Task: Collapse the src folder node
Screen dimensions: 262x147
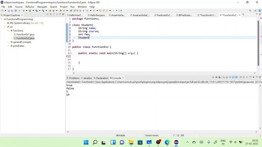Action: tap(5, 27)
